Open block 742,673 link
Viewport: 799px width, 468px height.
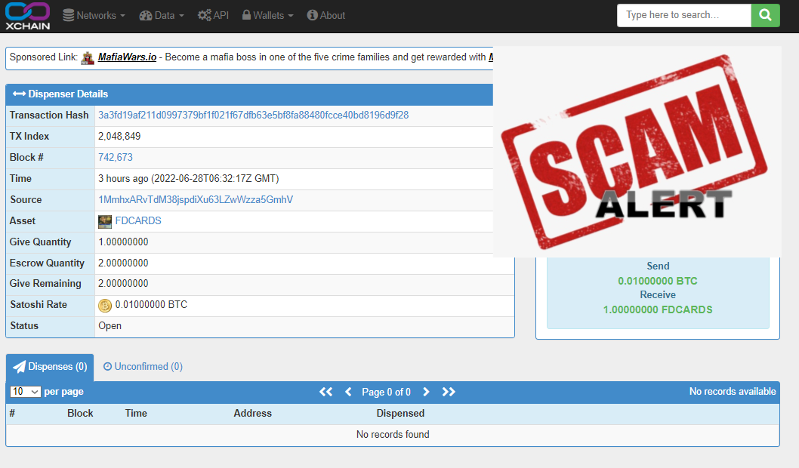(116, 158)
